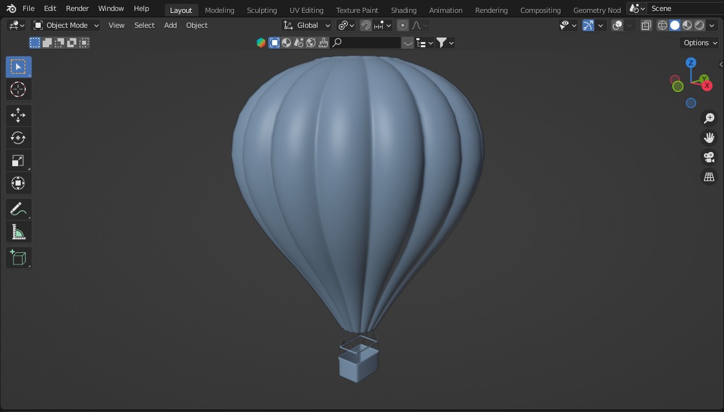The height and width of the screenshot is (412, 724).
Task: Choose Extend Selection mode icon
Action: click(47, 43)
